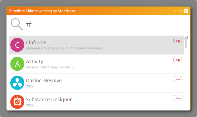197x117 pixels.
Task: Click the CG tag on Davinci Resolve
Action: (x=178, y=79)
